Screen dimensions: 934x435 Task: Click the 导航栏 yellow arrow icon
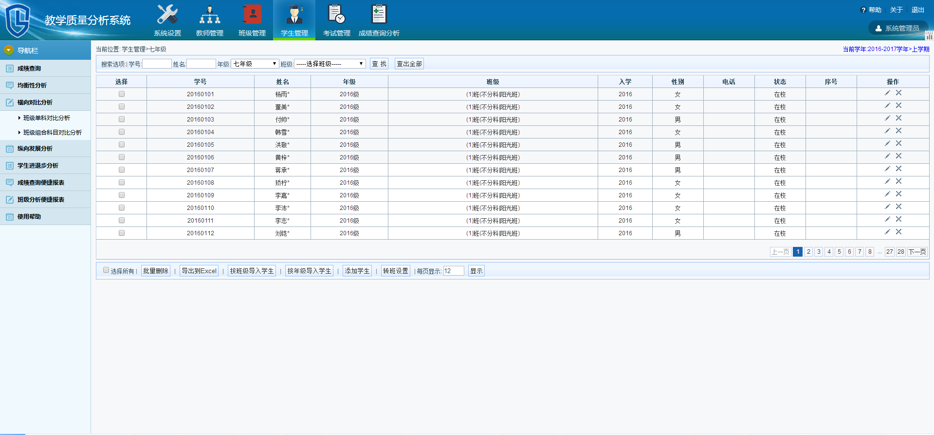(x=9, y=50)
